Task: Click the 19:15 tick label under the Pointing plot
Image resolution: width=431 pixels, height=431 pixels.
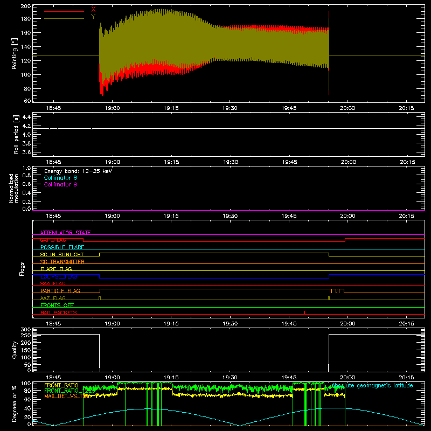Action: tap(171, 108)
